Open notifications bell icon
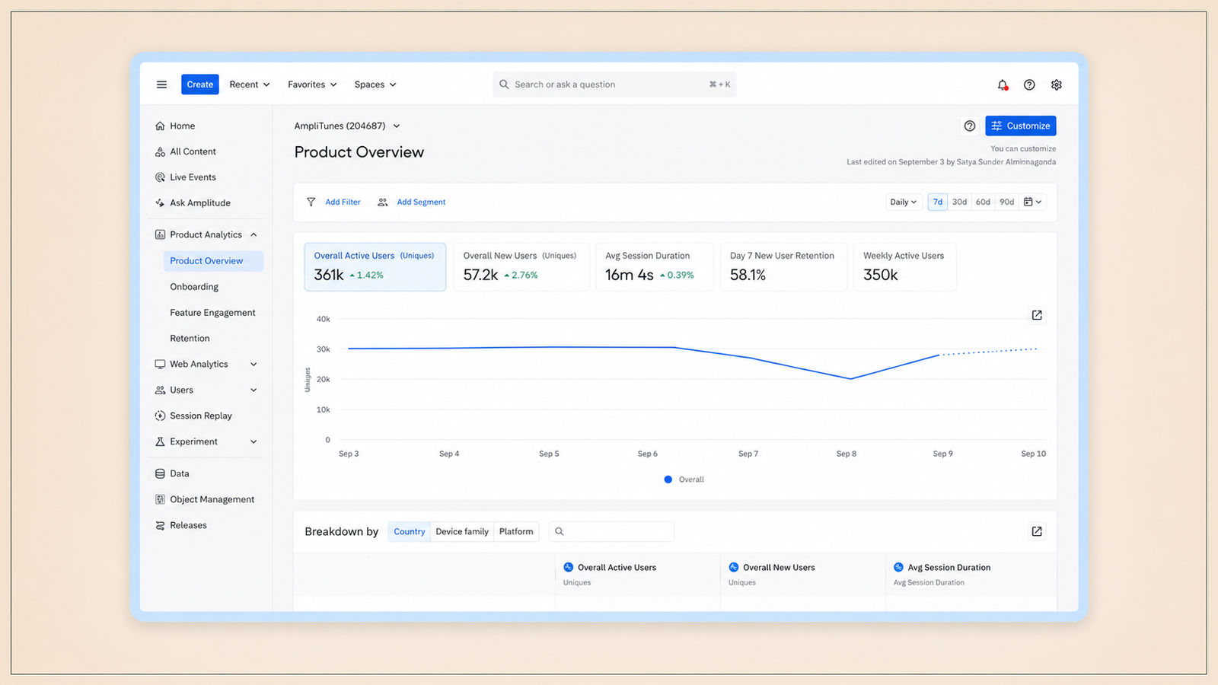The width and height of the screenshot is (1218, 685). pos(1003,84)
